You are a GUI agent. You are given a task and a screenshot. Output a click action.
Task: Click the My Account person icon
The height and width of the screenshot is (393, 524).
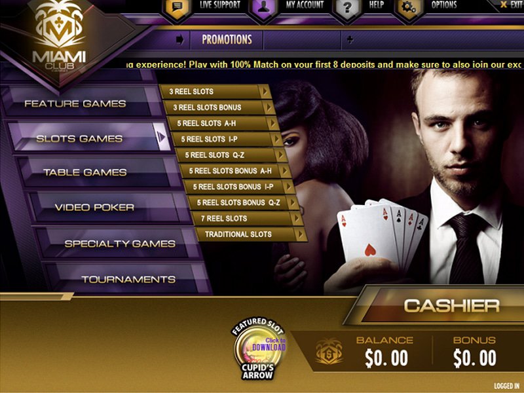(x=263, y=7)
